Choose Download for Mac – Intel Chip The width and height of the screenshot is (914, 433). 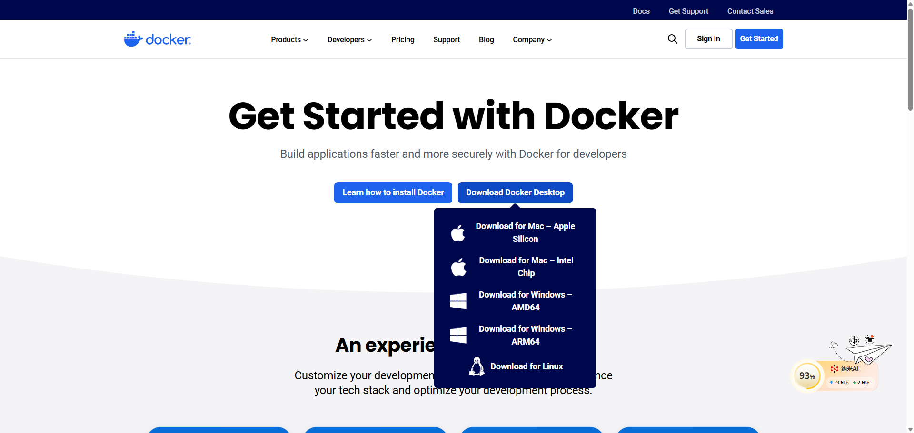515,267
